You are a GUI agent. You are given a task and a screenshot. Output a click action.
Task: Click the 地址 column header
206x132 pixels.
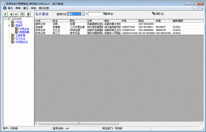click(x=112, y=21)
